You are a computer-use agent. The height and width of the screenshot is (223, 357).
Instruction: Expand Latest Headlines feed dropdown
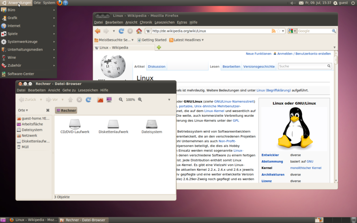point(202,40)
